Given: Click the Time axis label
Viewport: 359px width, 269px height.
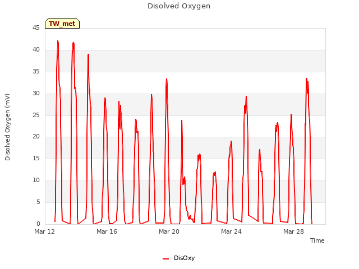Looking at the screenshot, I should 317,240.
